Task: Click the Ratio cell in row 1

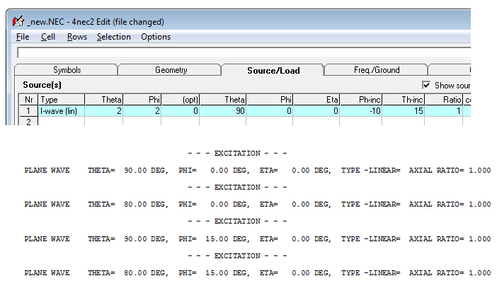Action: point(444,111)
